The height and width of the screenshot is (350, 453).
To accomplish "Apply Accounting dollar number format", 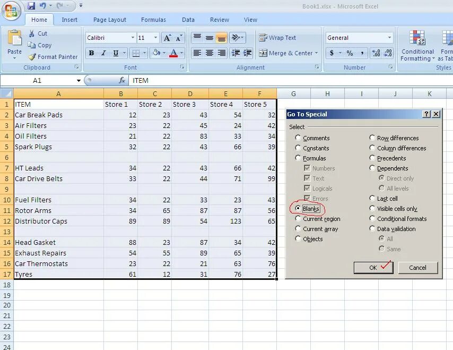I will [x=332, y=53].
